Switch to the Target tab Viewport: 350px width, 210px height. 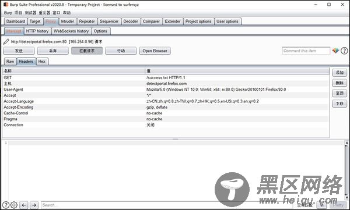coord(35,22)
